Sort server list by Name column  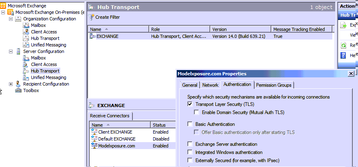pyautogui.click(x=118, y=29)
